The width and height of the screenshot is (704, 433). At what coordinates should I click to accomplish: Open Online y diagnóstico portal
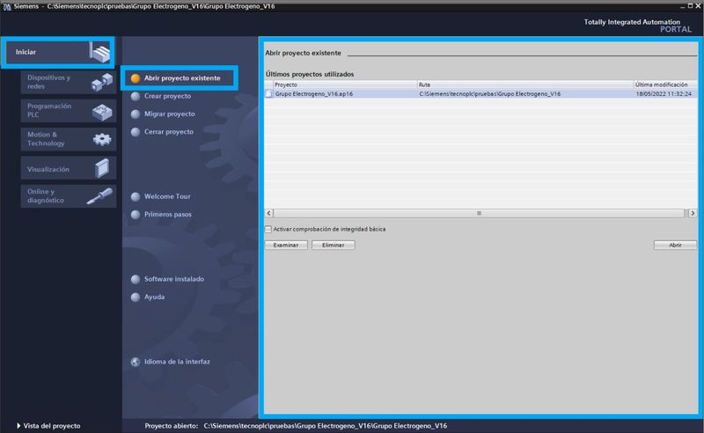[69, 196]
